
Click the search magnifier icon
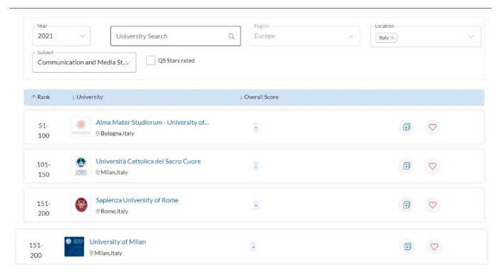[231, 36]
